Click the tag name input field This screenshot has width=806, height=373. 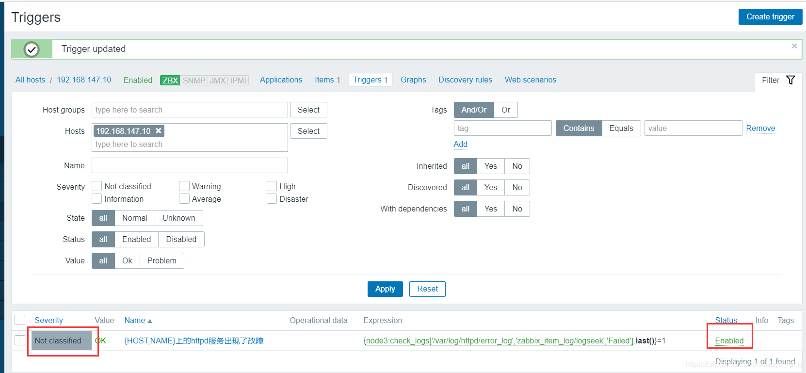coord(503,128)
